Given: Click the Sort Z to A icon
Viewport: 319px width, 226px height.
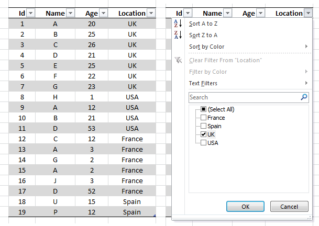Looking at the screenshot, I should click(178, 35).
